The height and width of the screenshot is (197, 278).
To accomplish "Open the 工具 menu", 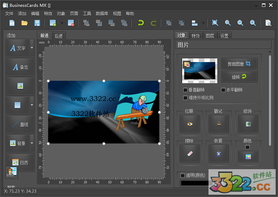I will click(87, 13).
